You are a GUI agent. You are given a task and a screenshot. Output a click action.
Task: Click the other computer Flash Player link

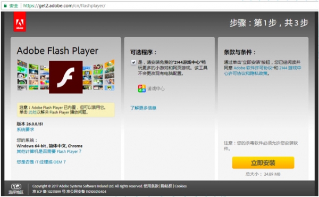tap(49, 151)
